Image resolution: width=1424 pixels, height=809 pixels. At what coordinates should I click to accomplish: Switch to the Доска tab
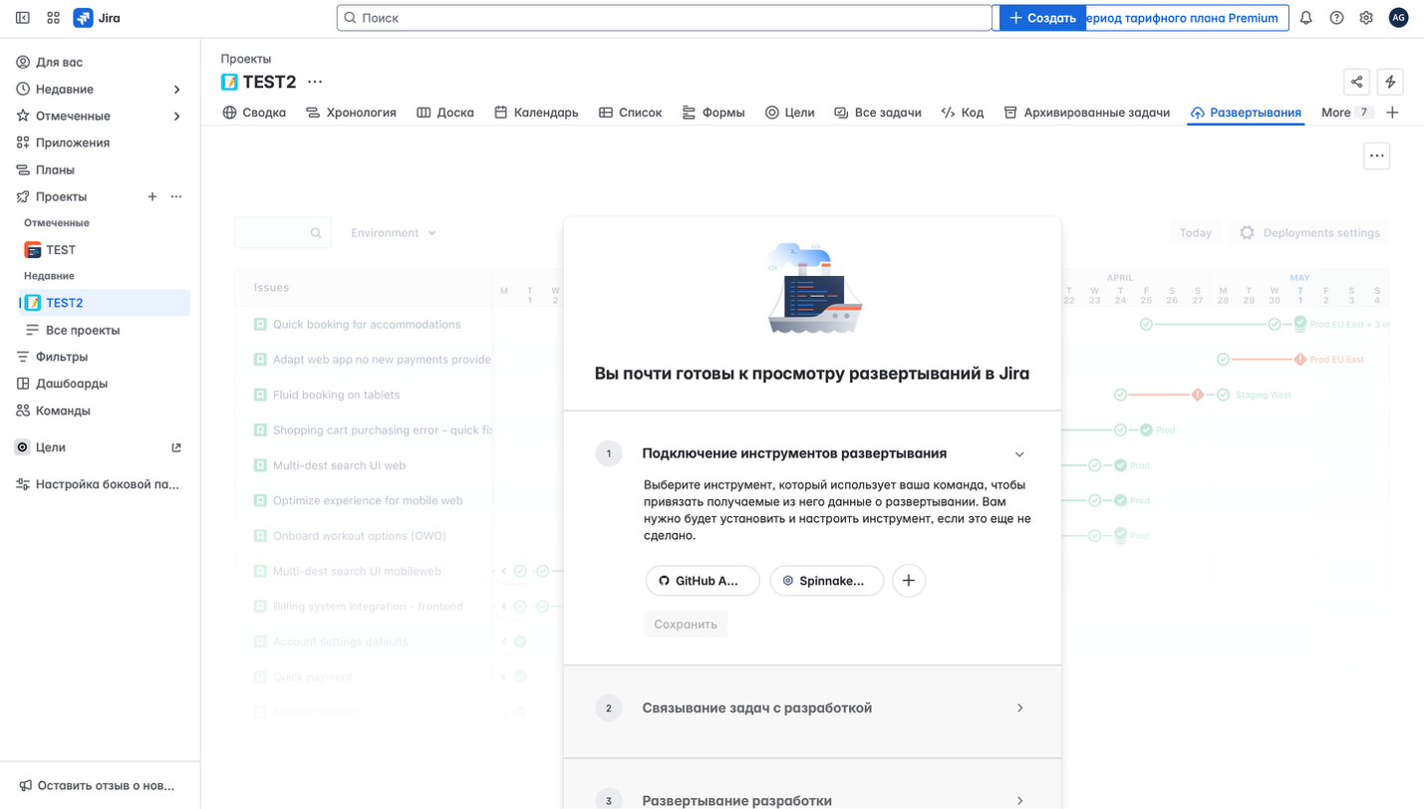click(x=444, y=113)
